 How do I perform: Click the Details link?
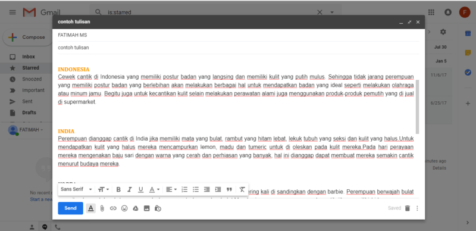[439, 168]
